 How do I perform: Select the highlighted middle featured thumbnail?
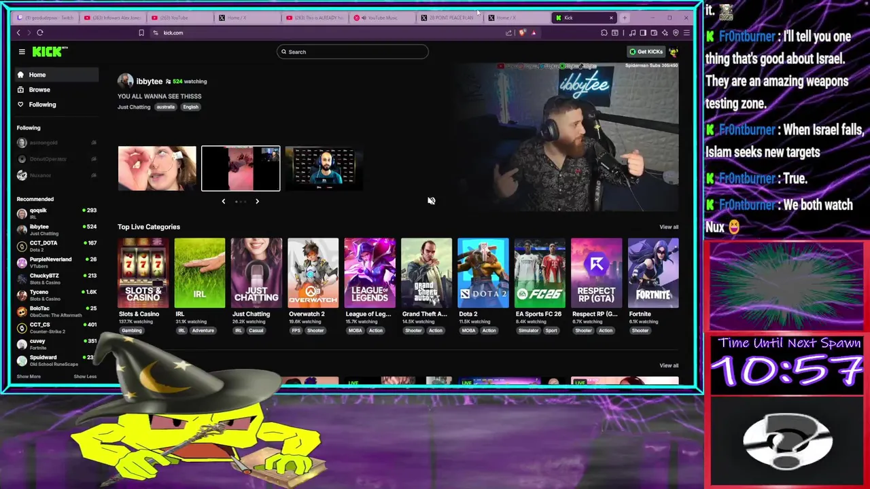241,168
